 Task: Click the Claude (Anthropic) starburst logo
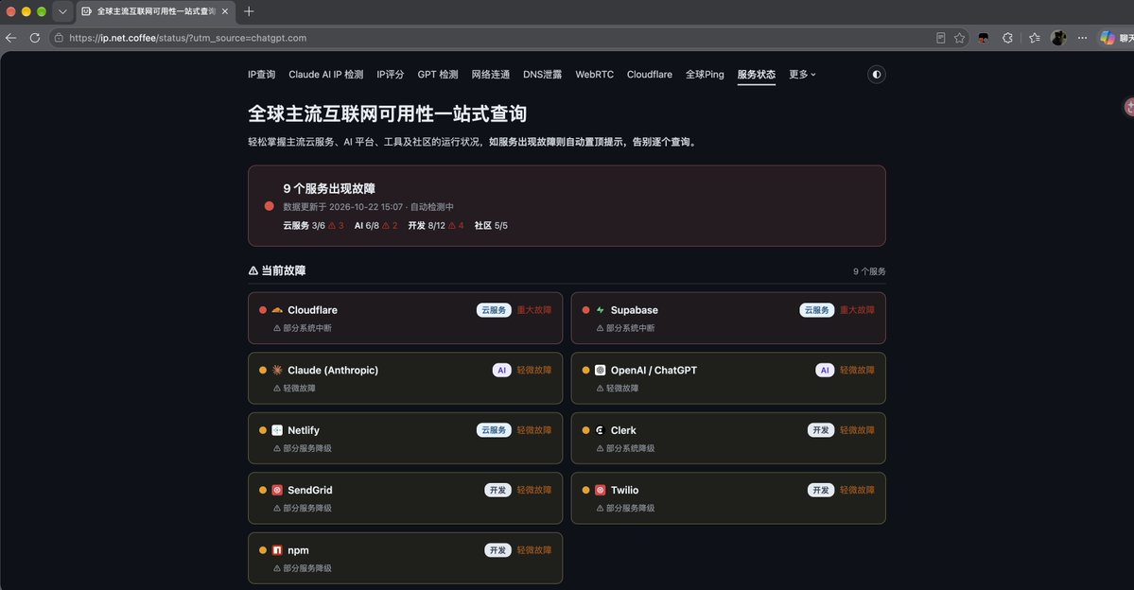pos(277,371)
